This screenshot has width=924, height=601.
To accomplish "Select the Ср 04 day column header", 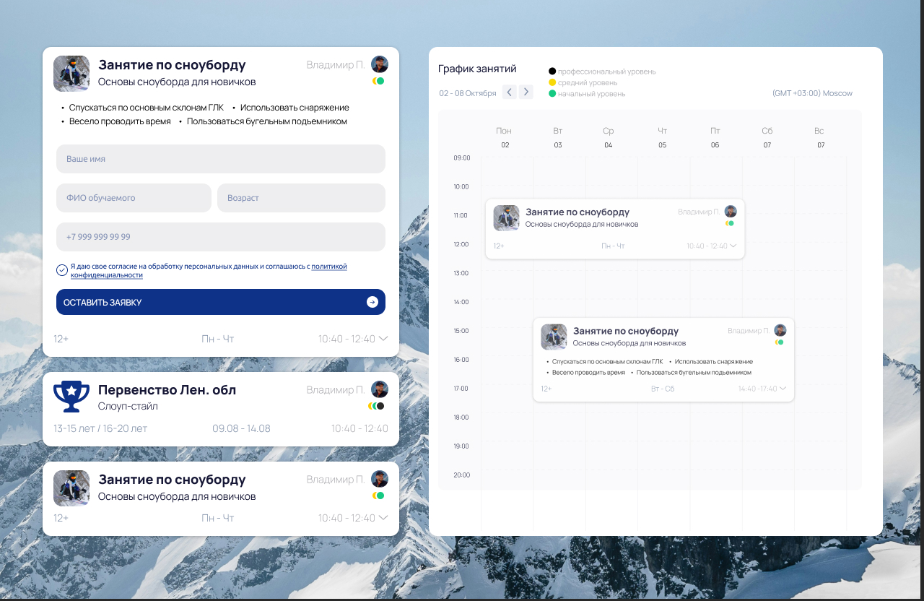I will point(609,137).
